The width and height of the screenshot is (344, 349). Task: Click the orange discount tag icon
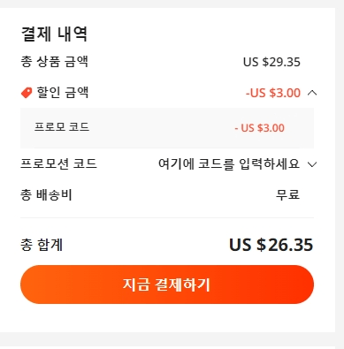coord(27,93)
